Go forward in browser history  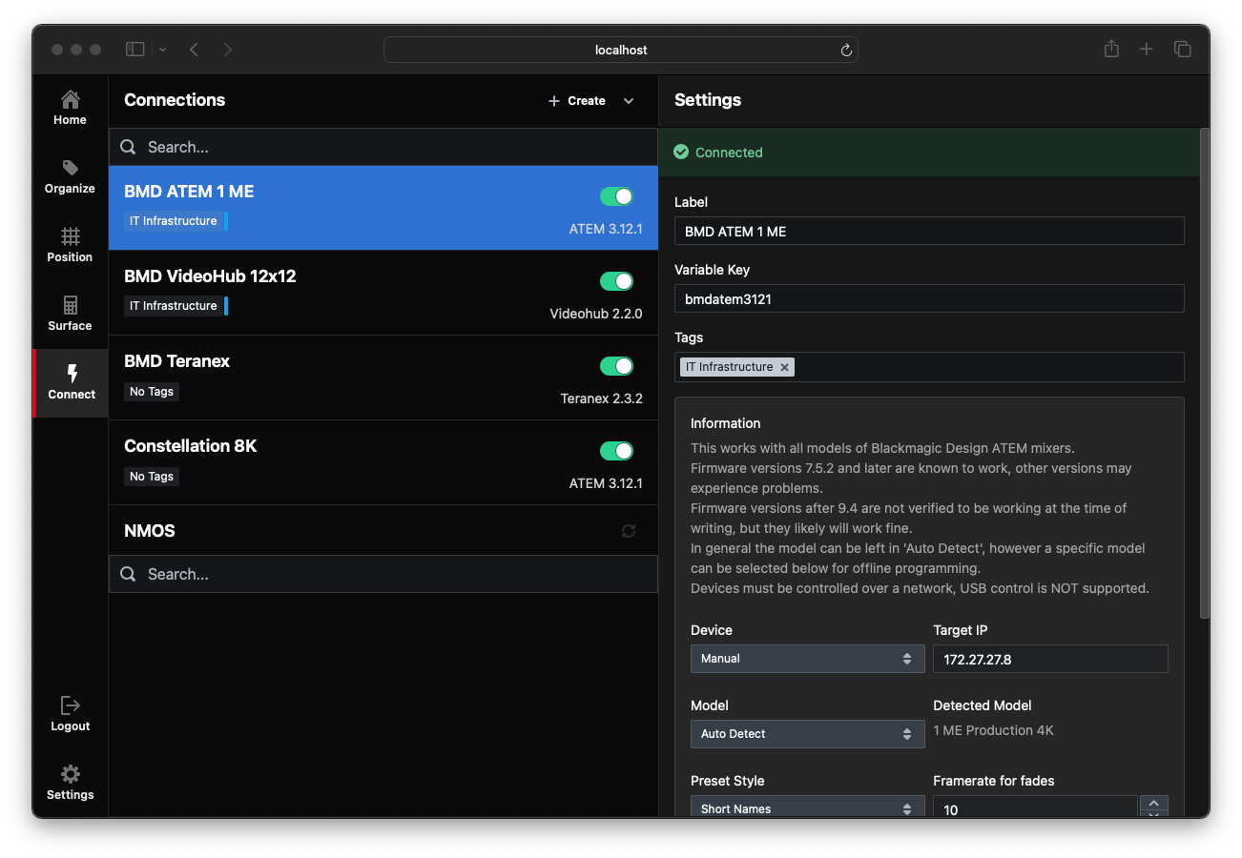pyautogui.click(x=227, y=50)
